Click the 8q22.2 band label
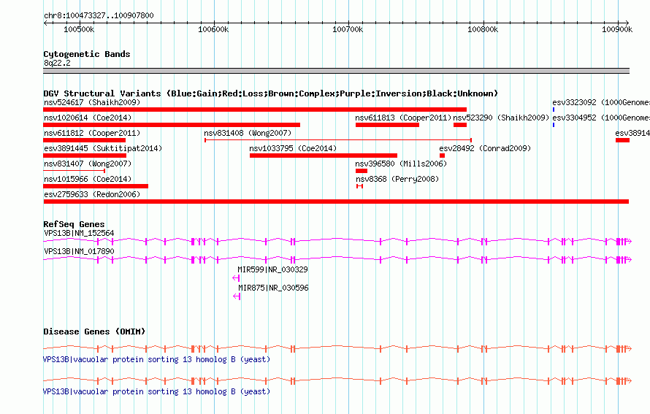 pos(57,63)
